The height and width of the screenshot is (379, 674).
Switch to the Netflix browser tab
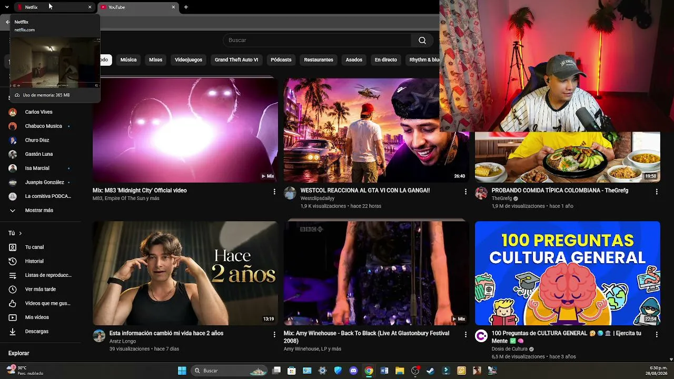click(54, 7)
